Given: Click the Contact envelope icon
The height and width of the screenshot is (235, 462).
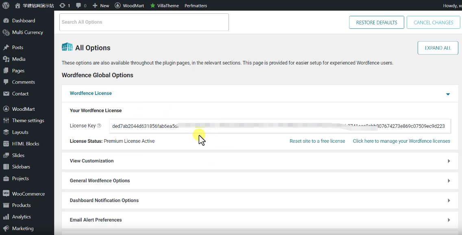Looking at the screenshot, I should tap(6, 93).
